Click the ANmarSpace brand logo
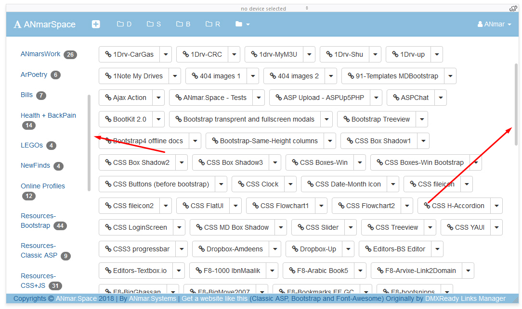The image size is (522, 309). point(45,25)
